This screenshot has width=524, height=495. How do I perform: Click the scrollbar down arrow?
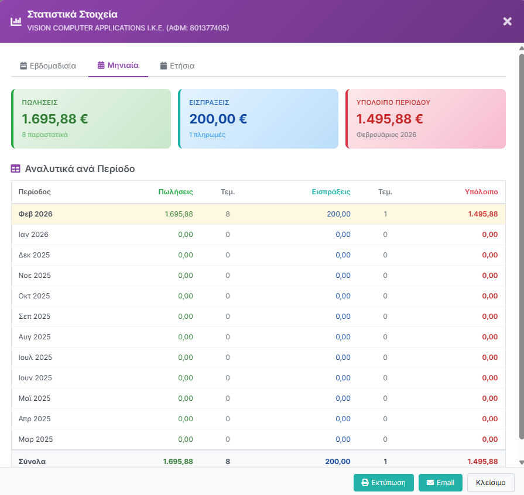521,462
